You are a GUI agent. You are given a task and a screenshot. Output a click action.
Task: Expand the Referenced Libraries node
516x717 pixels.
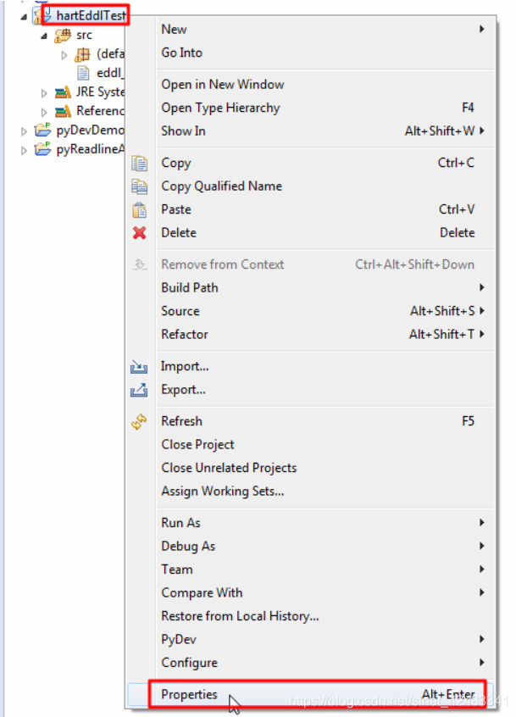tap(44, 112)
